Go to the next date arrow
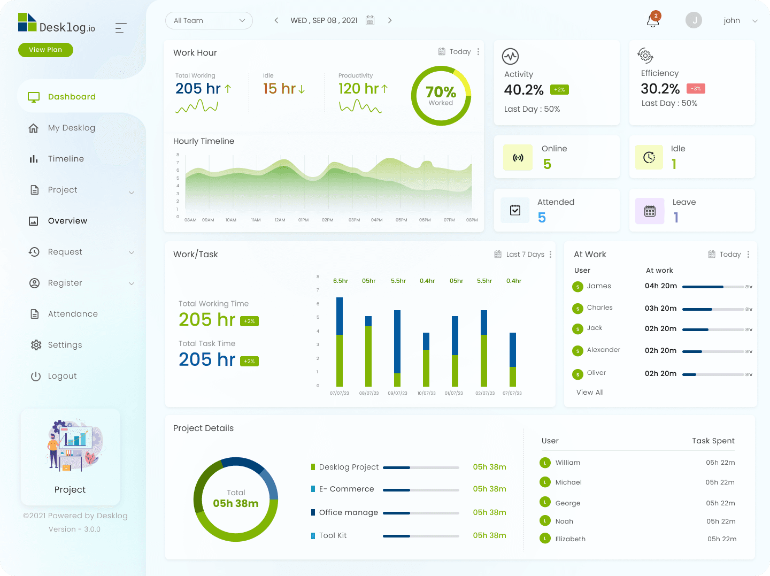The image size is (770, 576). click(390, 20)
